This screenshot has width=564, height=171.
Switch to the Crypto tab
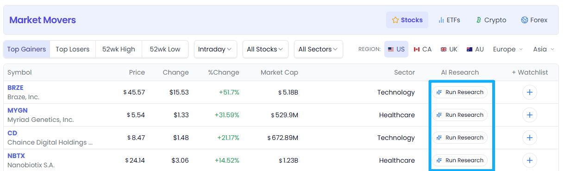click(x=491, y=20)
